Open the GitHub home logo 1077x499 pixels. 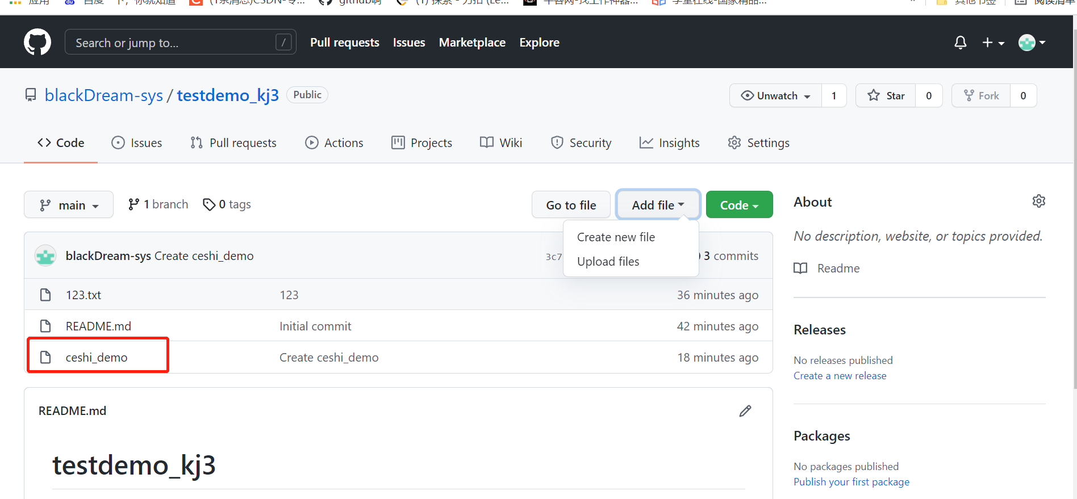37,43
